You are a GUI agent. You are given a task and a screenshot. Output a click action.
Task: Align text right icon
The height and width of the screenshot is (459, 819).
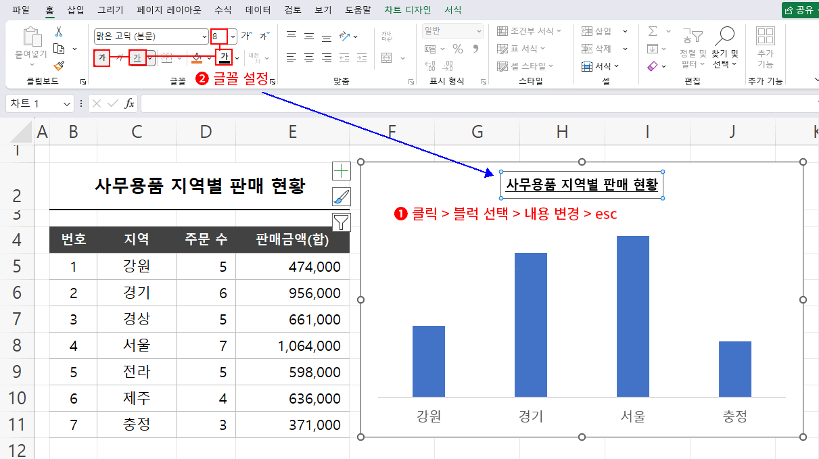tap(327, 57)
